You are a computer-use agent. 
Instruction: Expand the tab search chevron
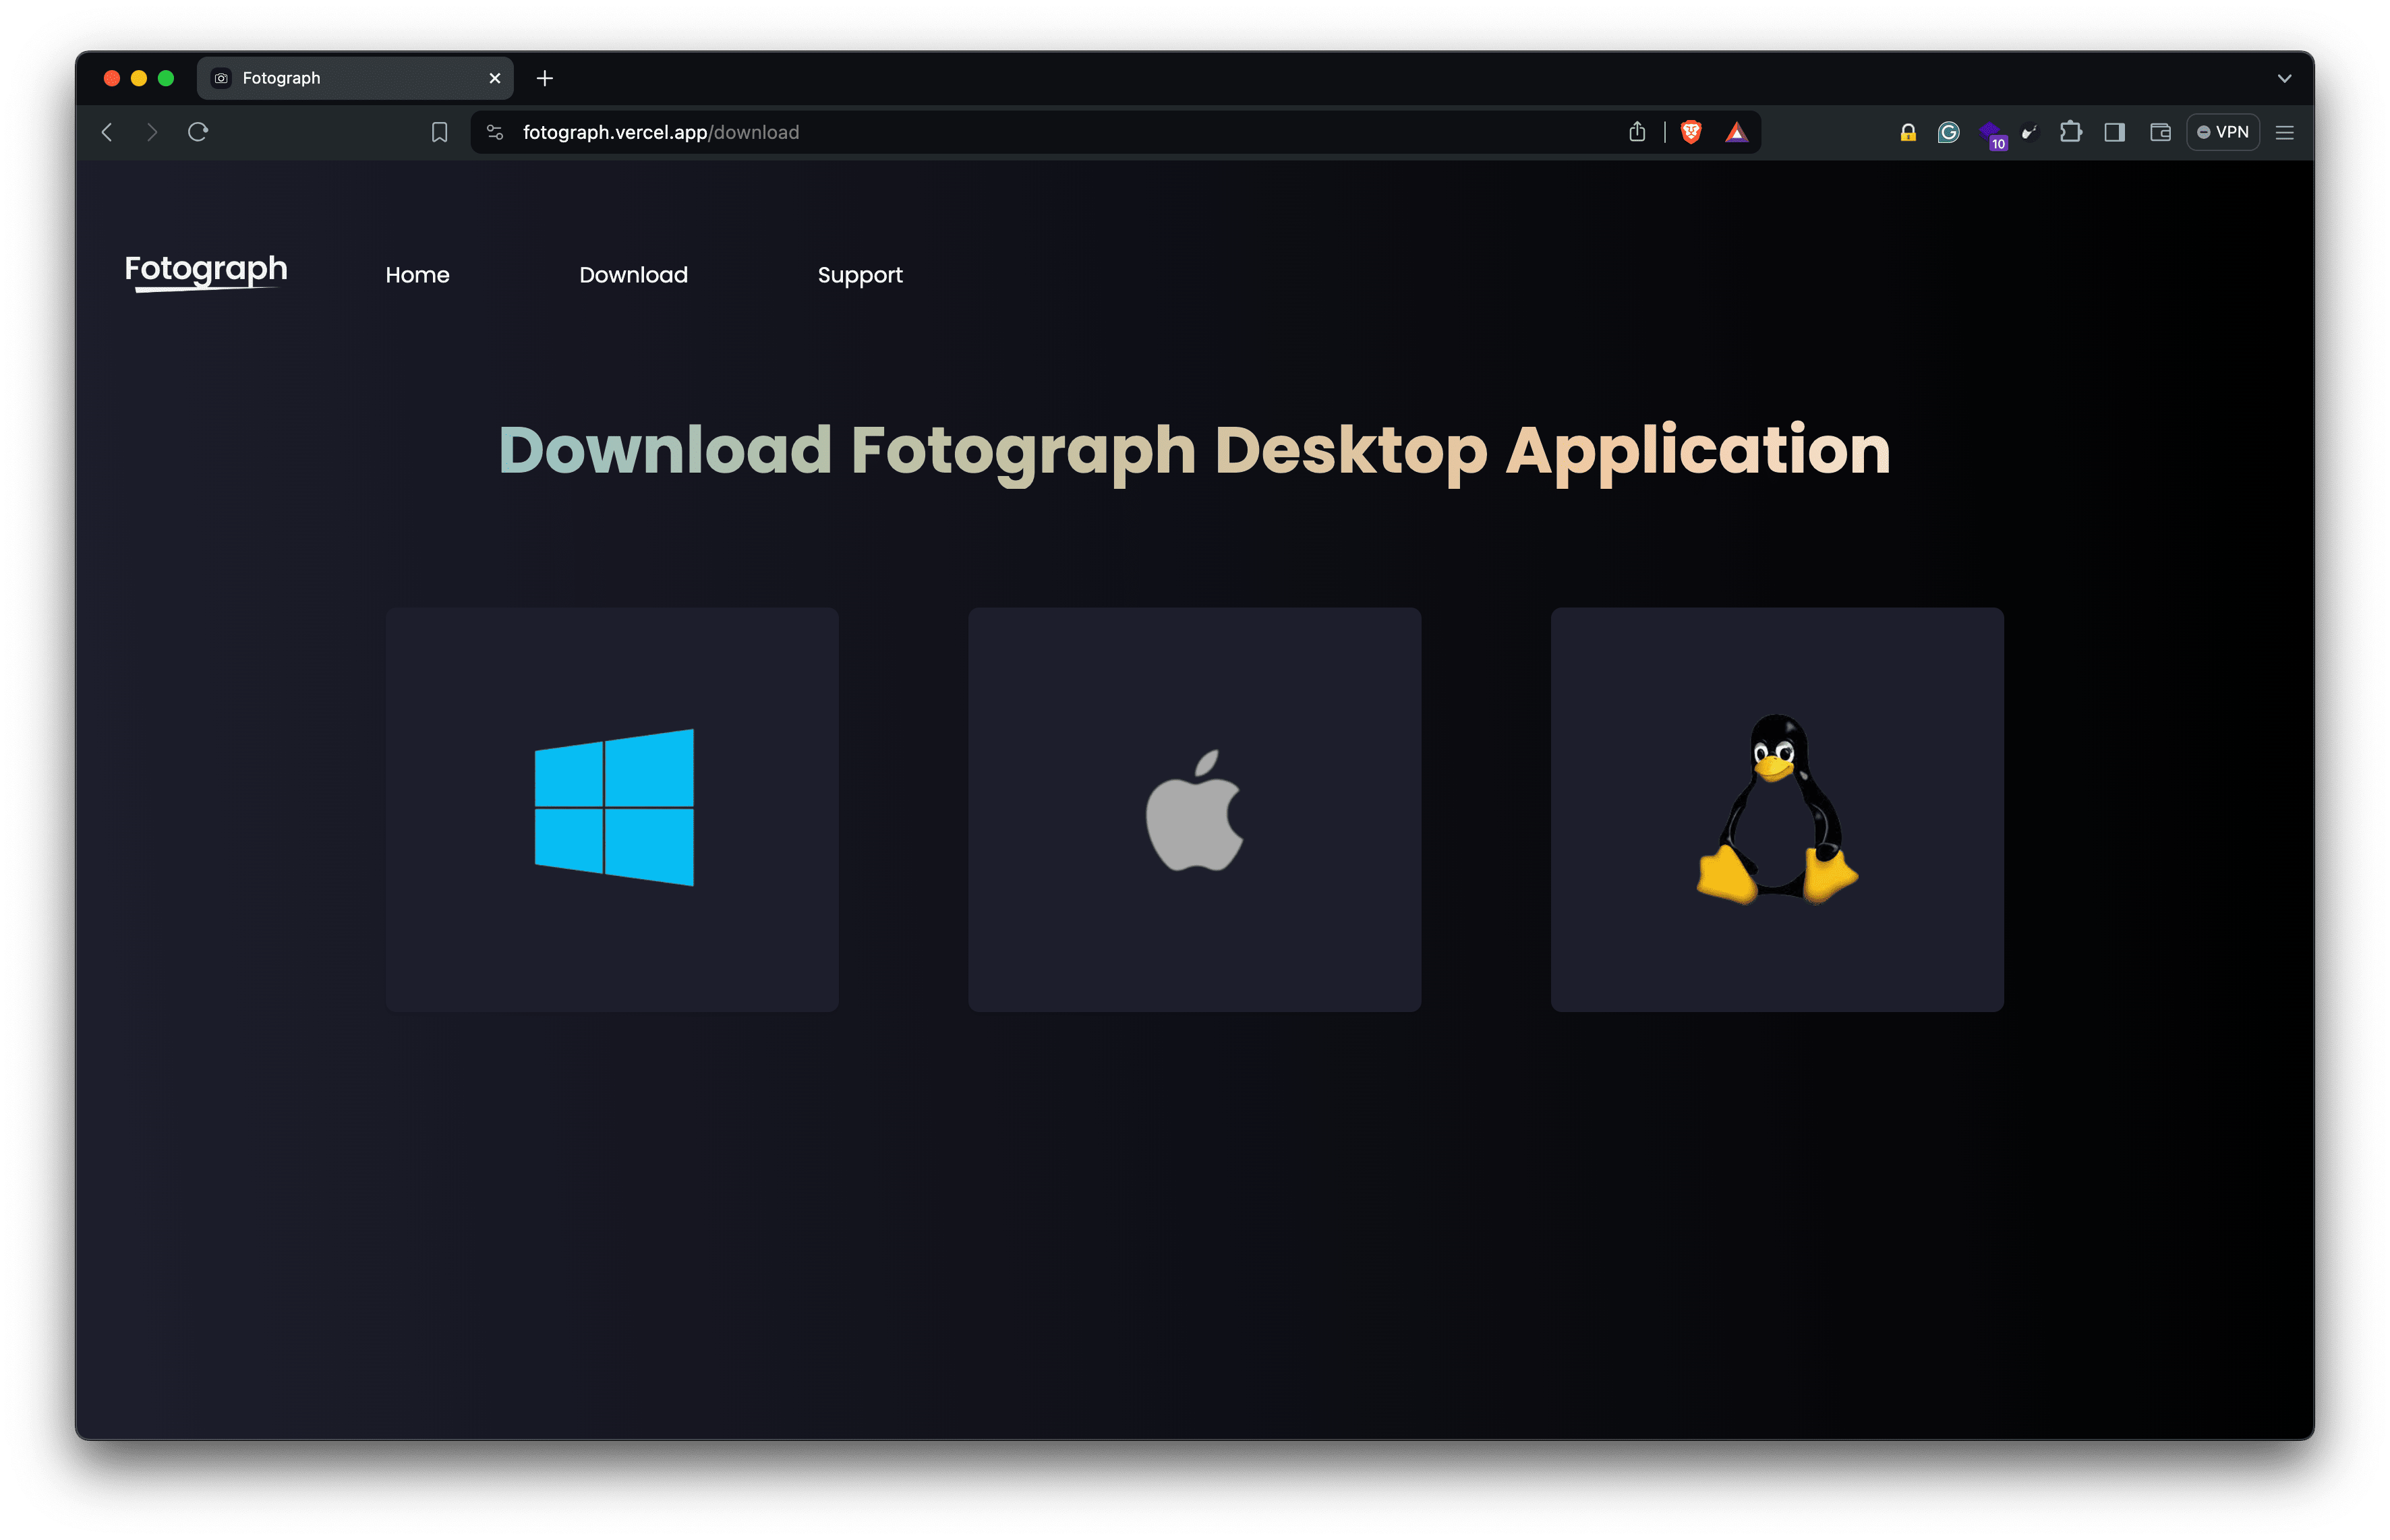2285,78
